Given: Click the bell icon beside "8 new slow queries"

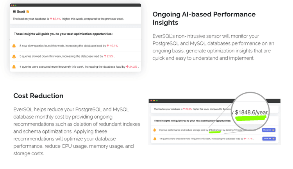Looking at the screenshot, I should point(14,46).
